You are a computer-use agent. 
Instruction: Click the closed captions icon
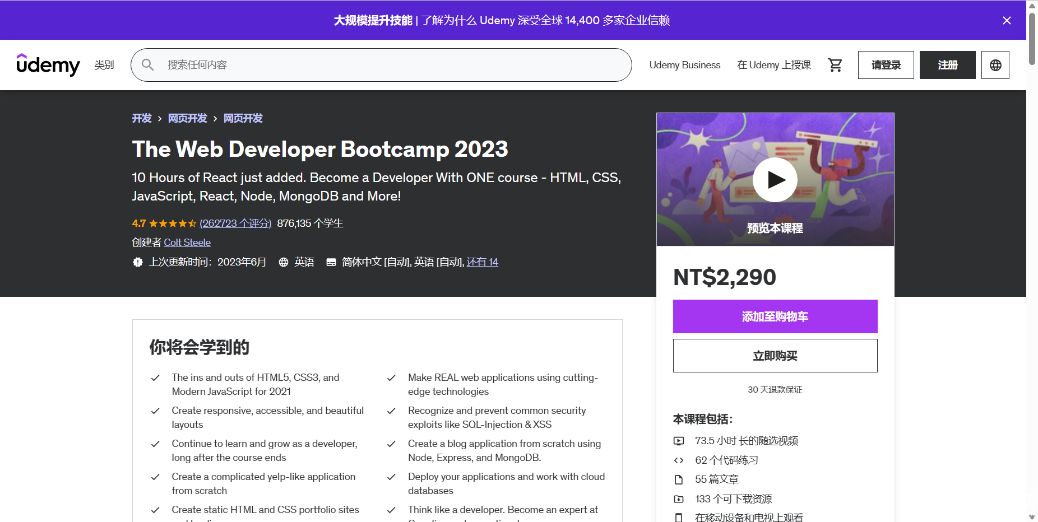pyautogui.click(x=331, y=262)
